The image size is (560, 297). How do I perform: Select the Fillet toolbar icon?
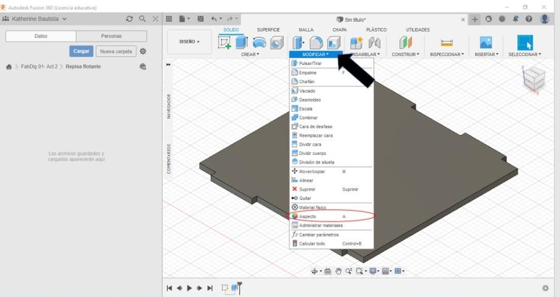point(316,43)
